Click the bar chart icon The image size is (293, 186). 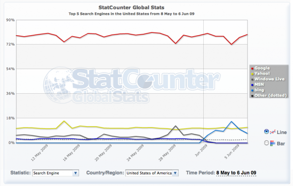point(273,143)
